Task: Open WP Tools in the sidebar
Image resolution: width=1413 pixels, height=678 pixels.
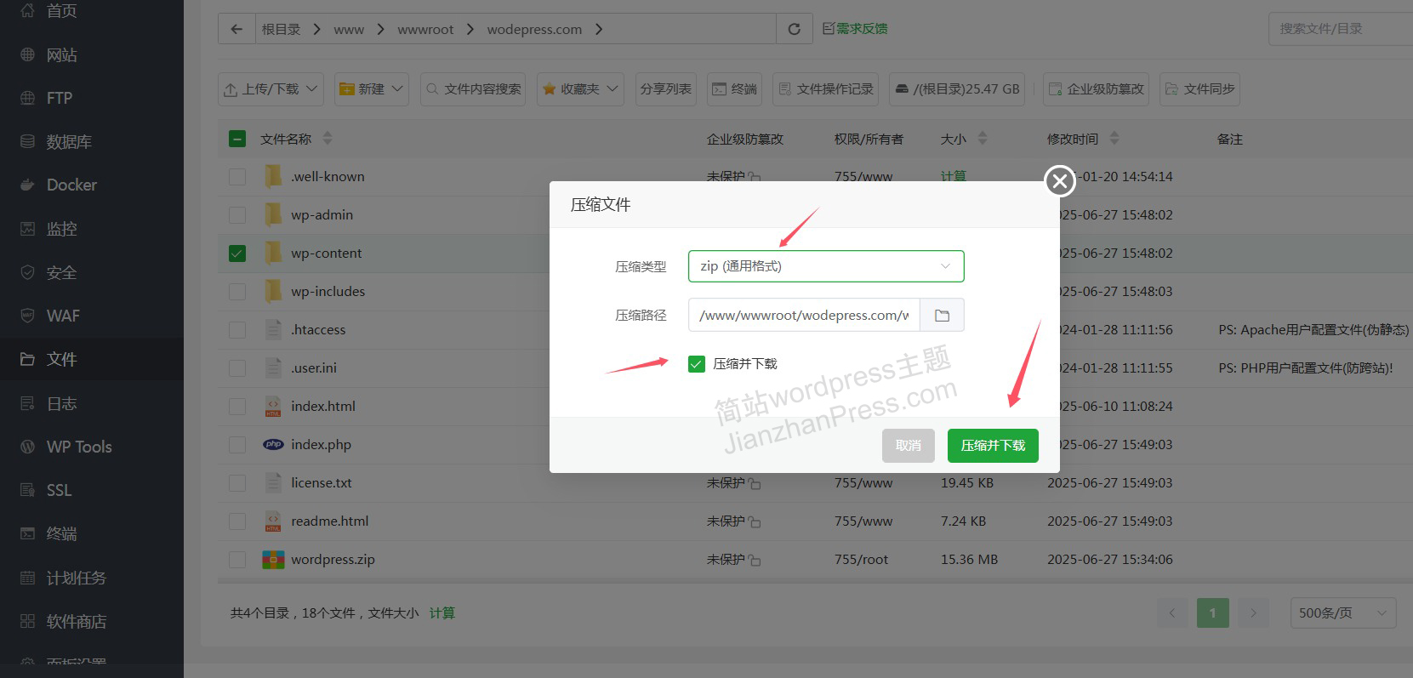Action: click(x=78, y=447)
